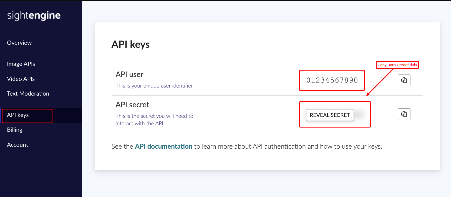Click the blurred secret beside Reveal button

(360, 115)
